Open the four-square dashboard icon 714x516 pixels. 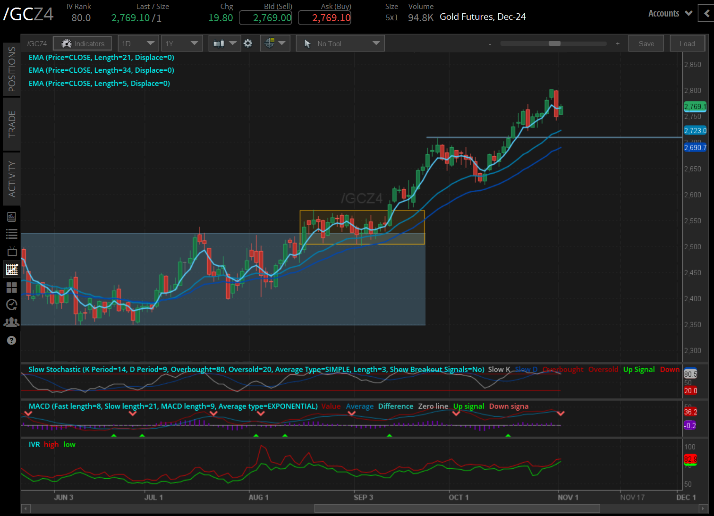coord(12,287)
